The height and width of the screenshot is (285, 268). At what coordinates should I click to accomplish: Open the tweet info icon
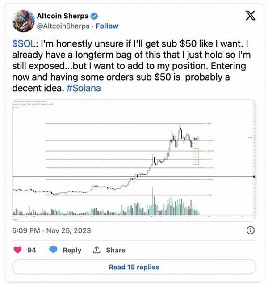pyautogui.click(x=250, y=230)
